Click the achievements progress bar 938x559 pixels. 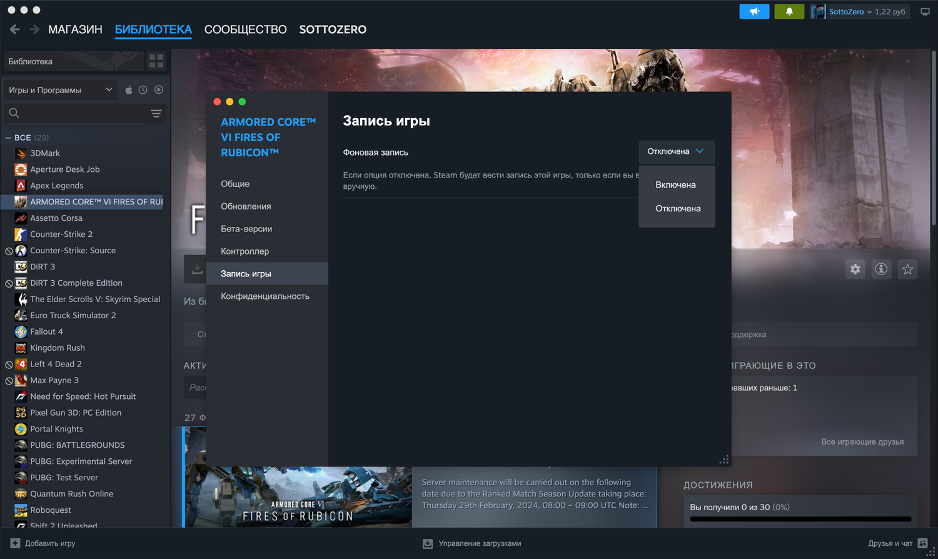800,519
